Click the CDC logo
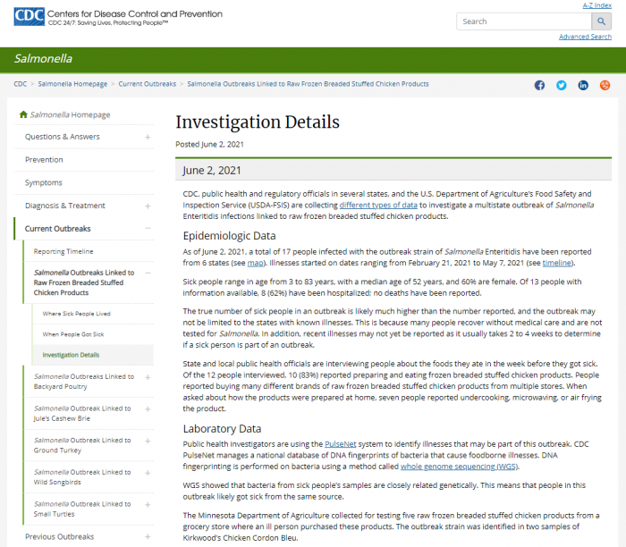626x547 pixels. (x=30, y=17)
